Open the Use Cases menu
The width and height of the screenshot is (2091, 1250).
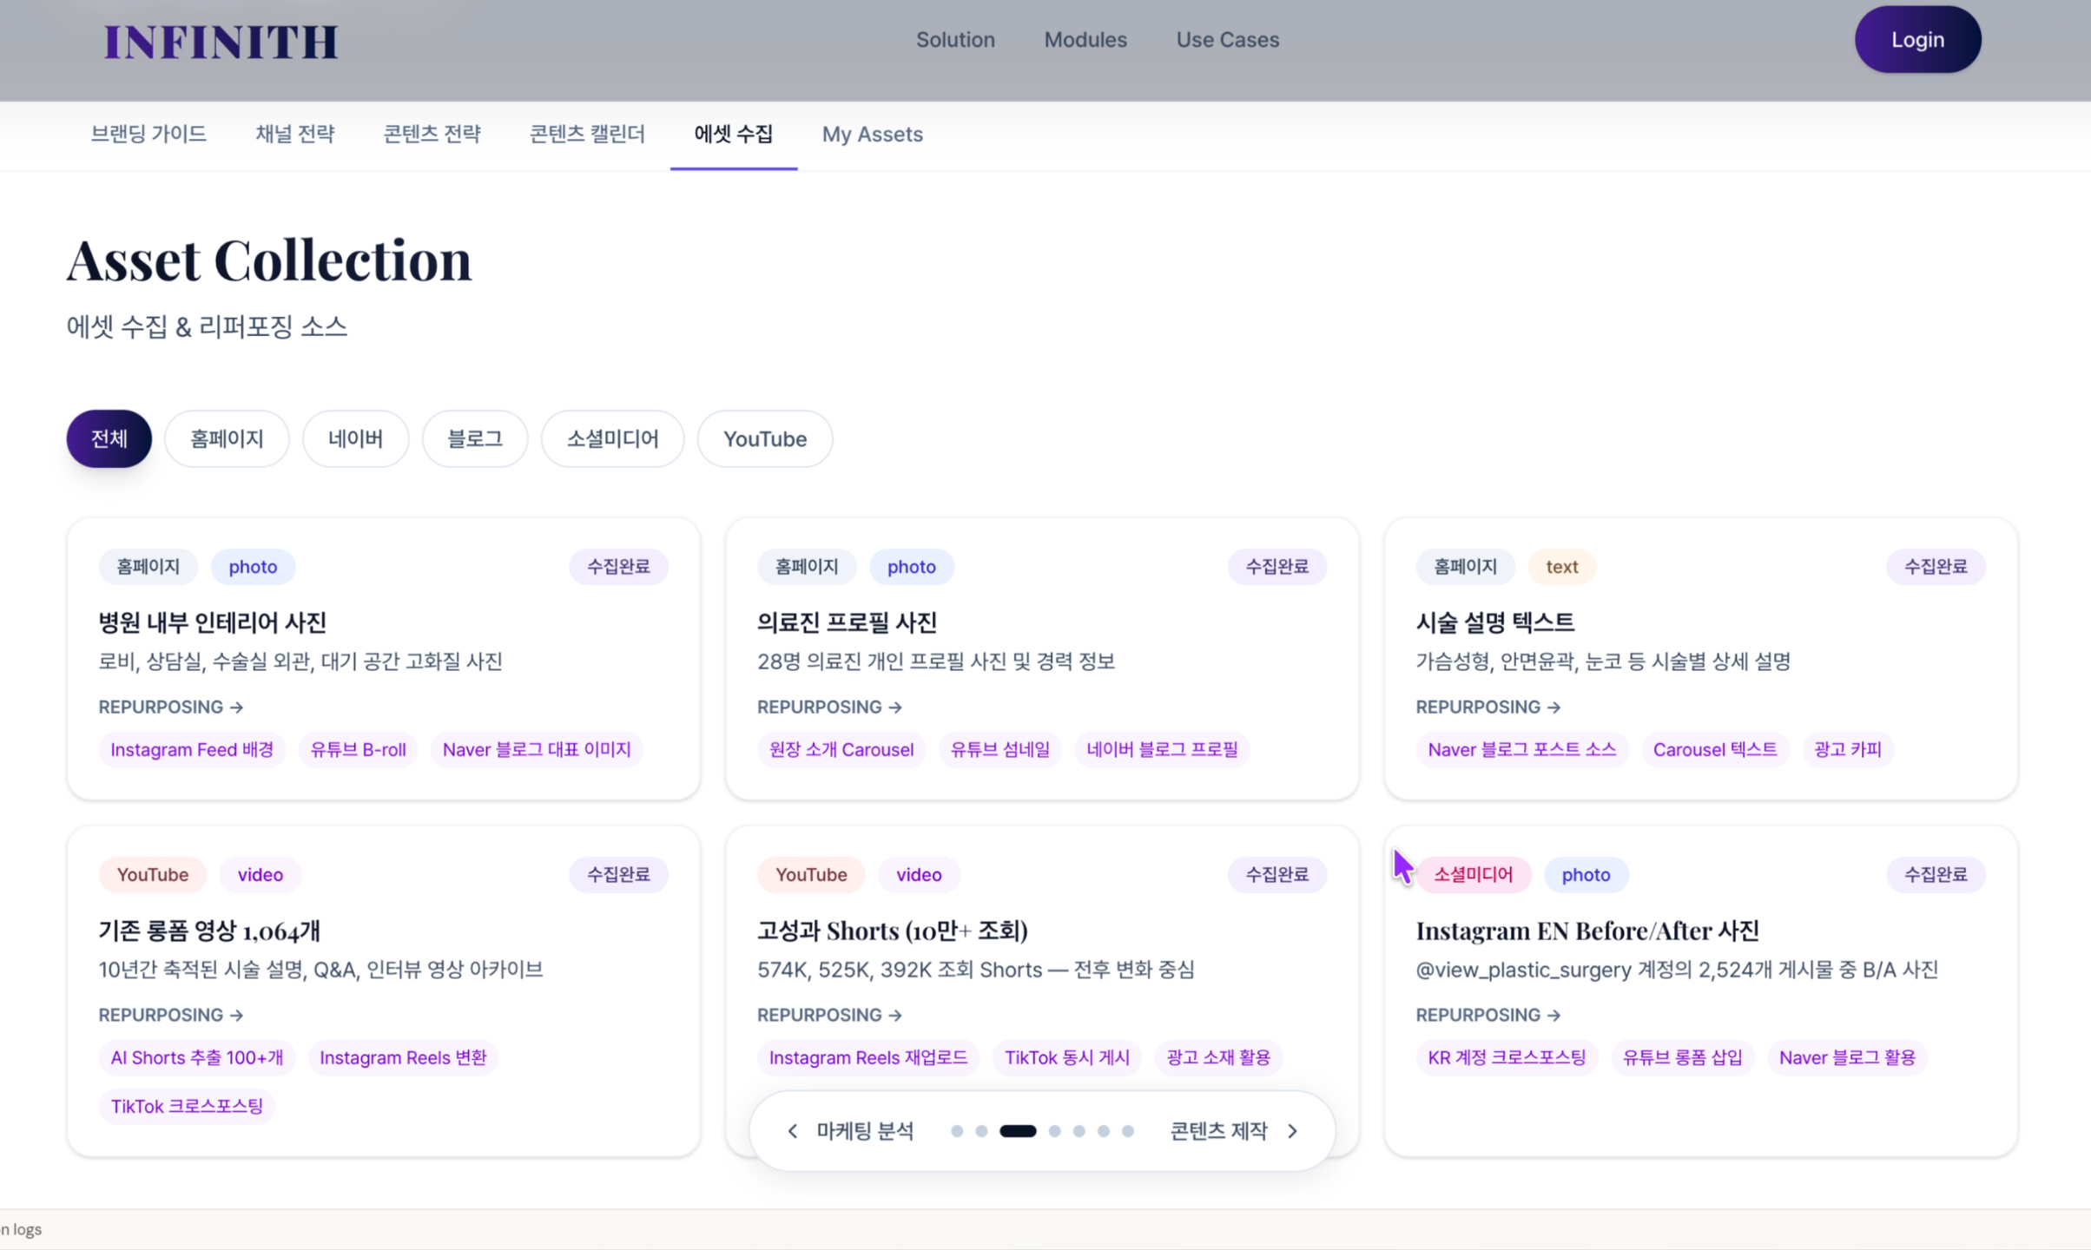(x=1227, y=40)
